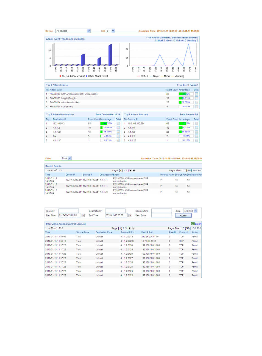This screenshot has height=356, width=262.
Task: Select 'FW-30003: fraggle(fraggle)' event row text
Action: point(63,98)
